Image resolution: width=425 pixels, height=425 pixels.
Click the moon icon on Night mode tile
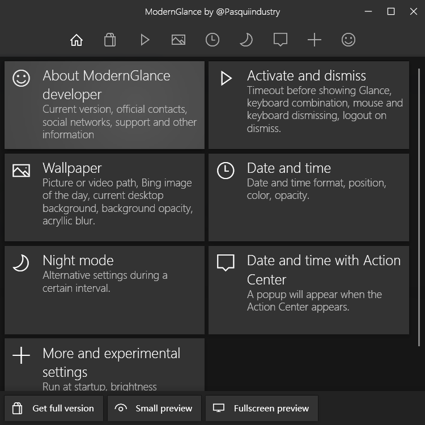click(x=21, y=263)
